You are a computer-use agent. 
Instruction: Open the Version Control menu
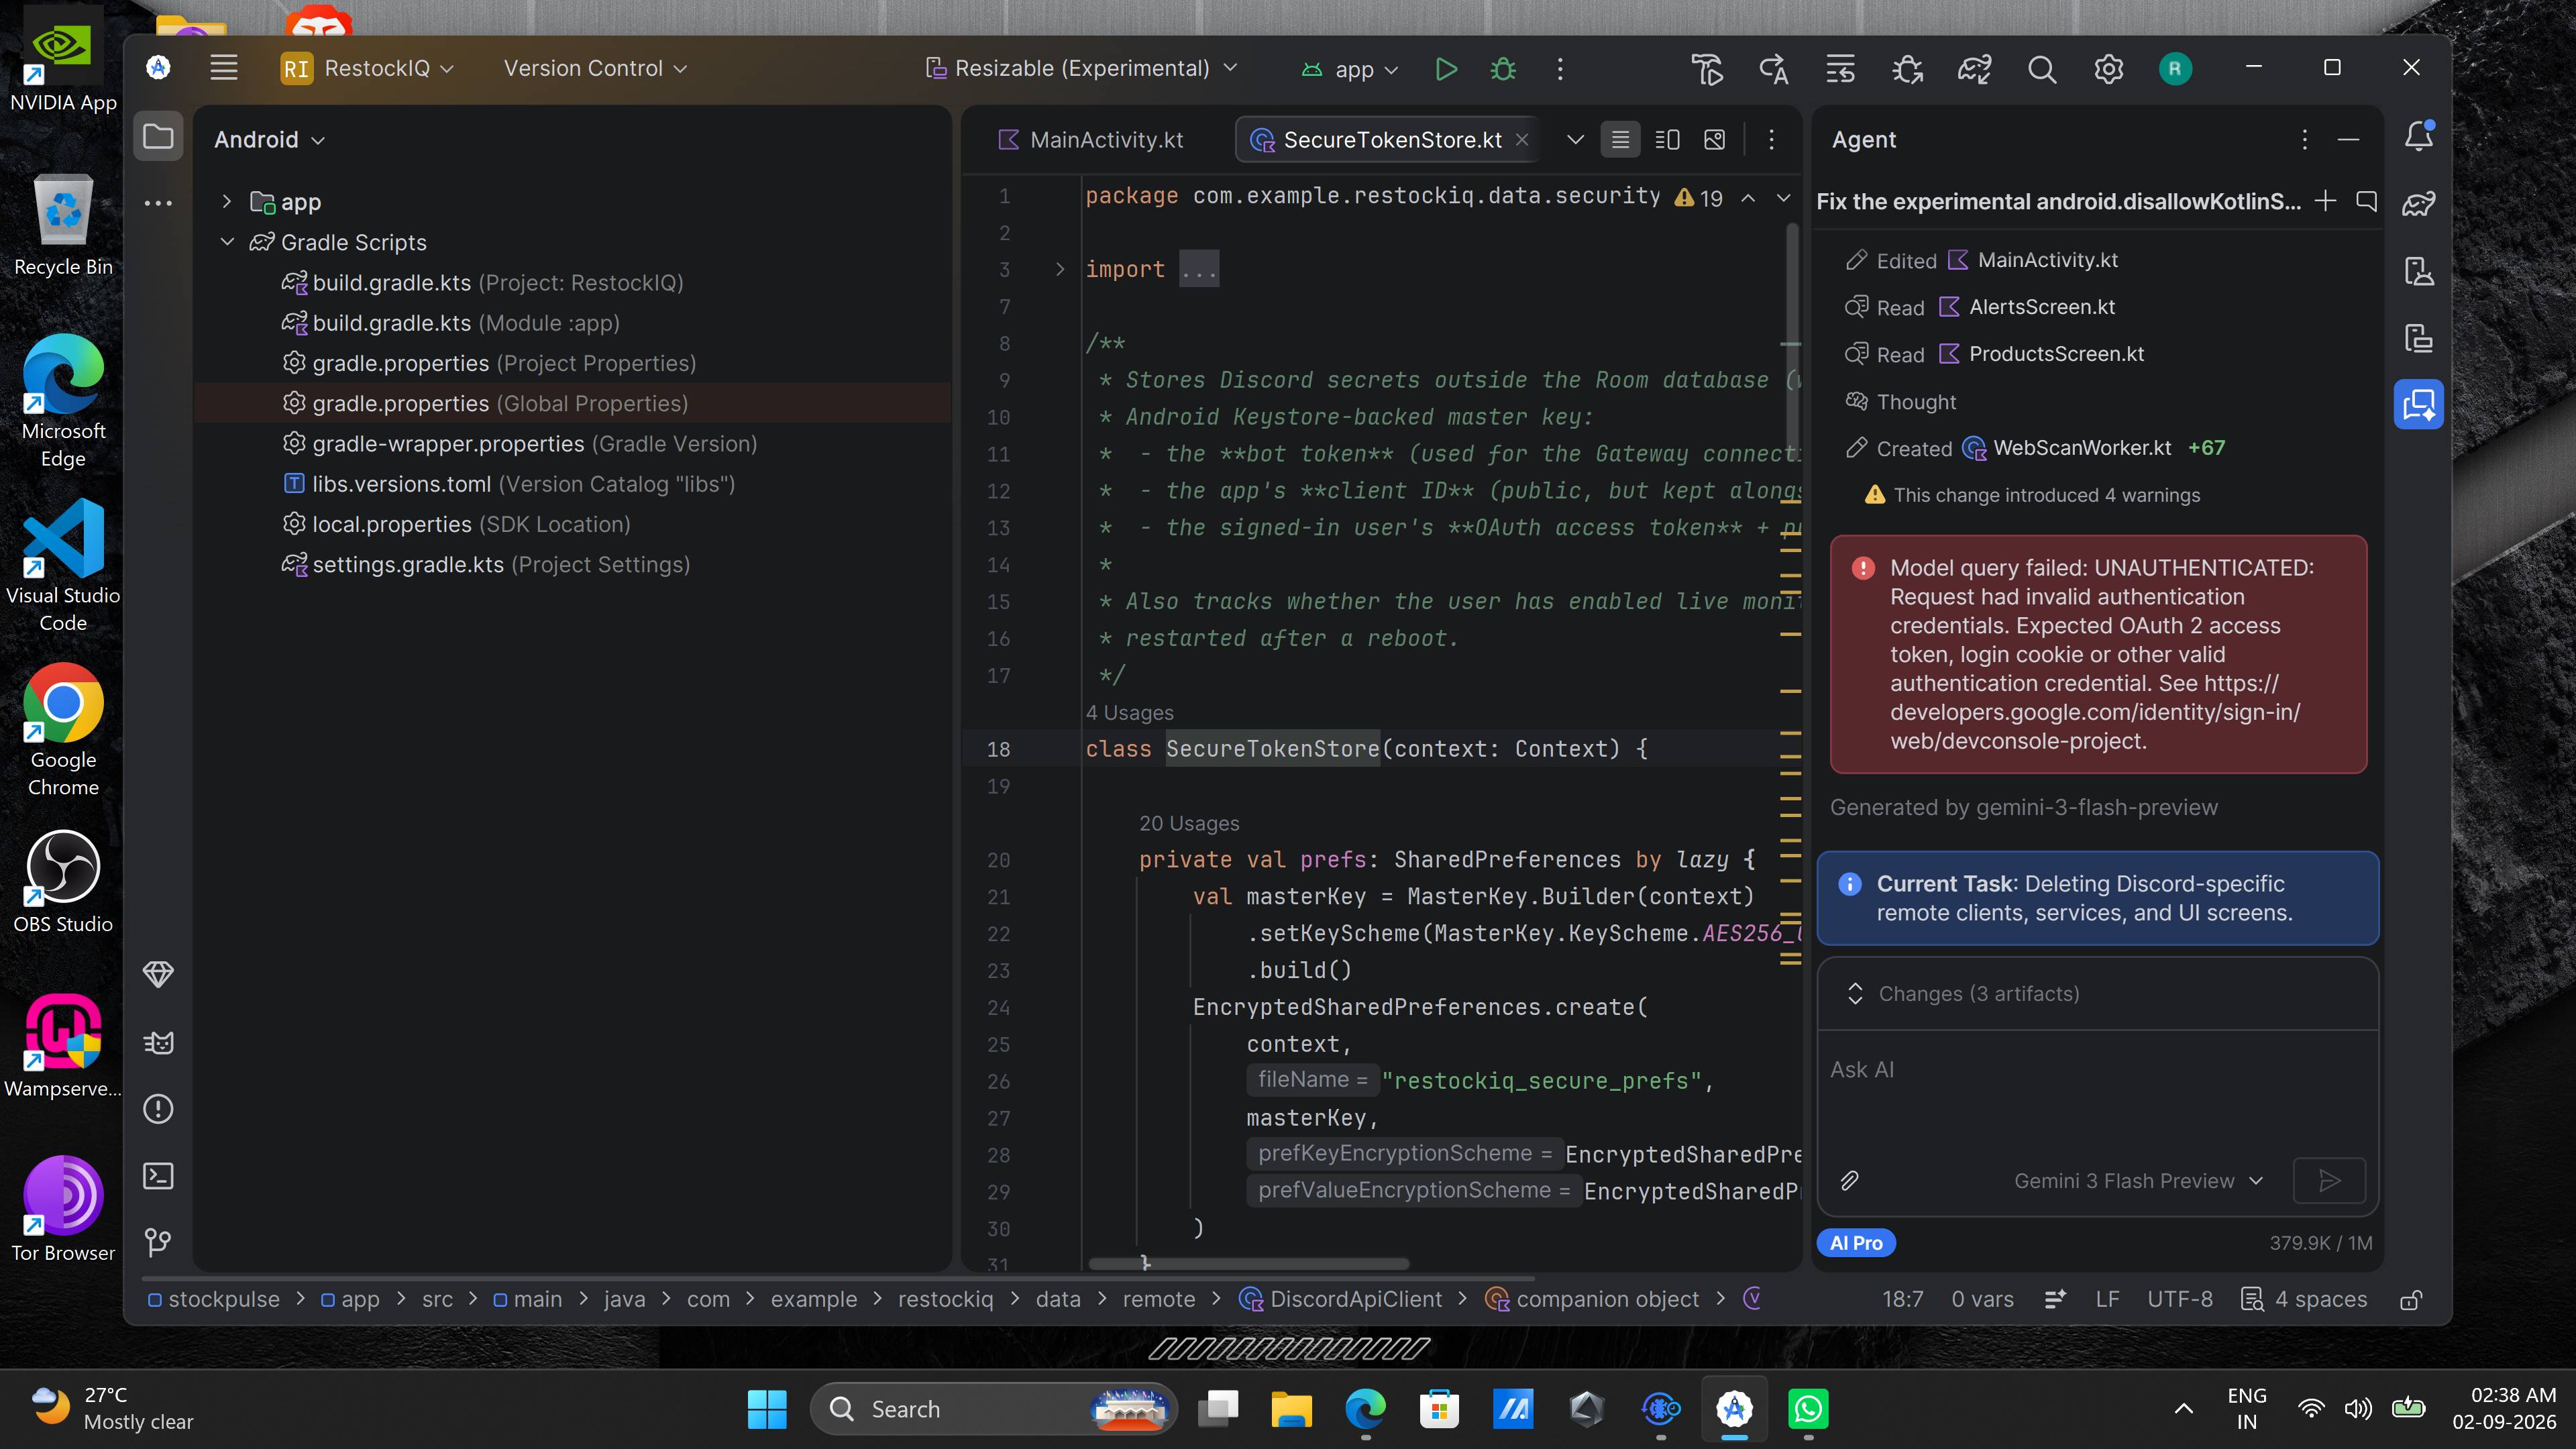pos(595,69)
